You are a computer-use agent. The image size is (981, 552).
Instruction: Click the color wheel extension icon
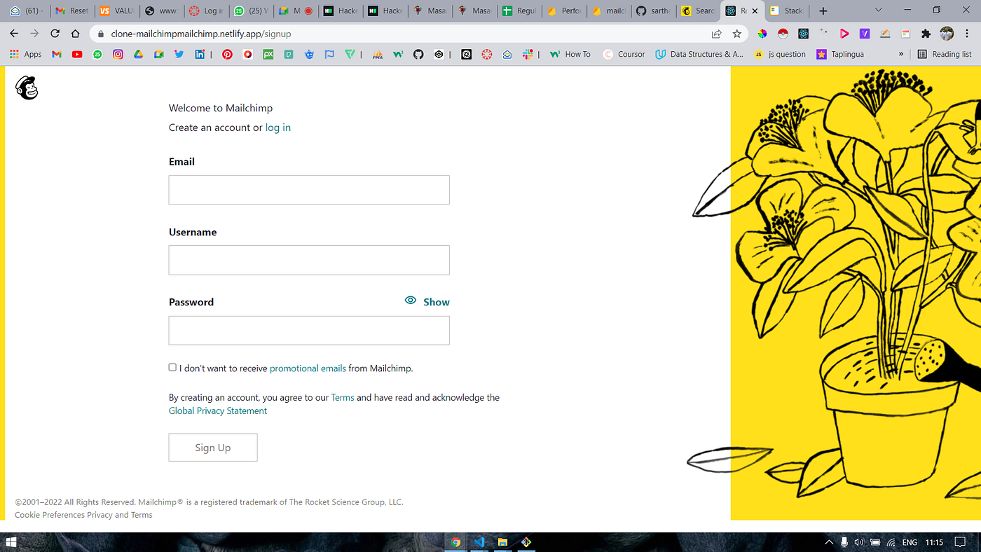[x=762, y=33]
